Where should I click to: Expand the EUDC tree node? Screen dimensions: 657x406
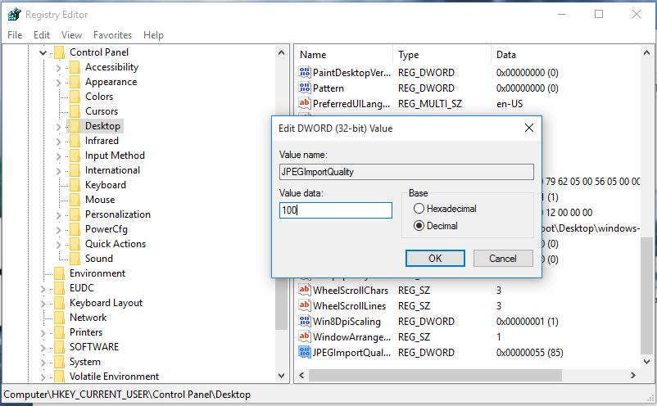click(x=43, y=289)
